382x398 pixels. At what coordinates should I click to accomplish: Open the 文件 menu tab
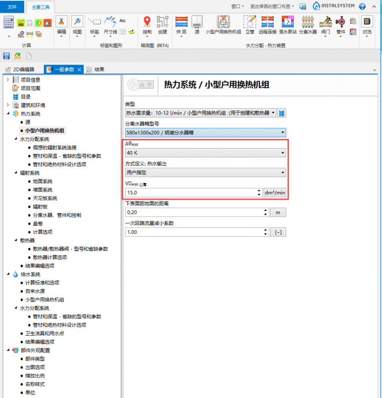point(12,6)
